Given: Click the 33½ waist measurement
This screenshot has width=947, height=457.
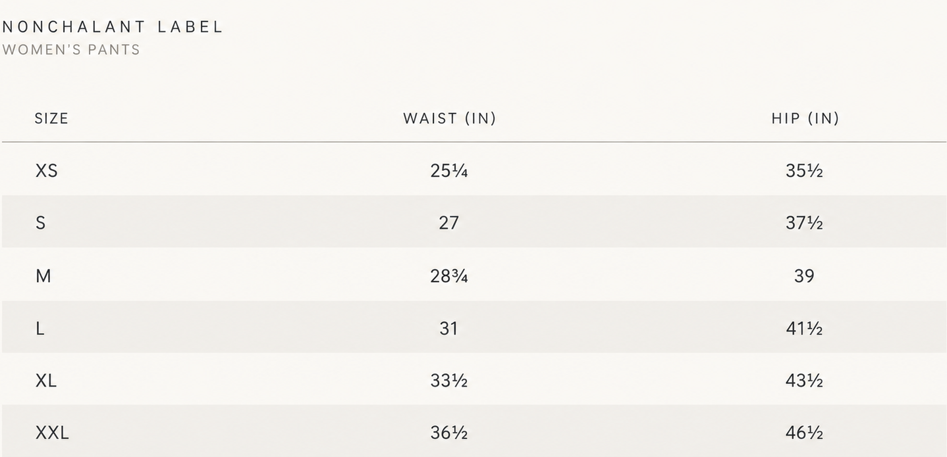Looking at the screenshot, I should point(449,381).
